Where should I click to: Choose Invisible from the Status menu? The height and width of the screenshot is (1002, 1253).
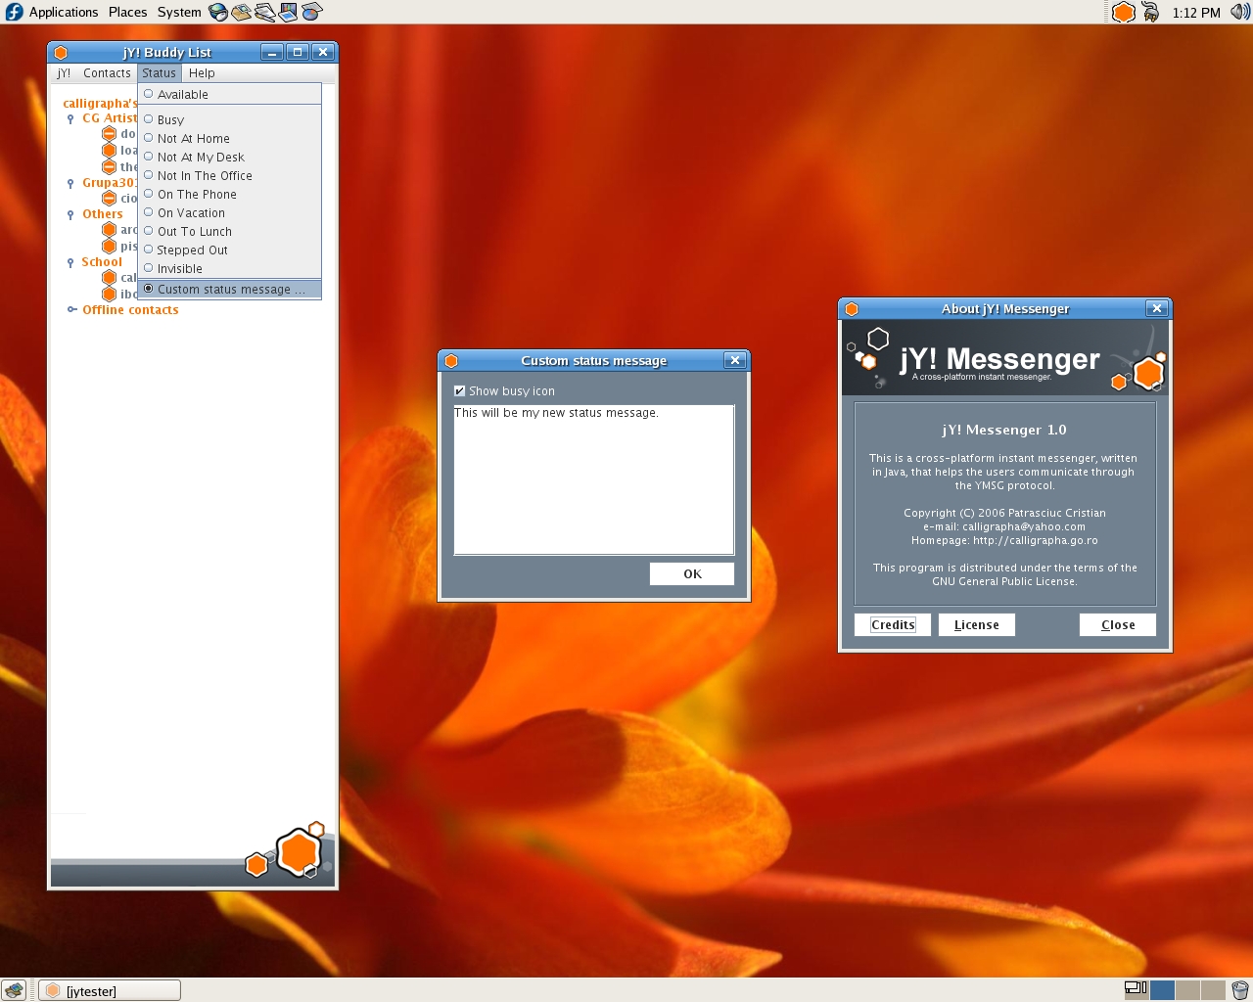229,268
